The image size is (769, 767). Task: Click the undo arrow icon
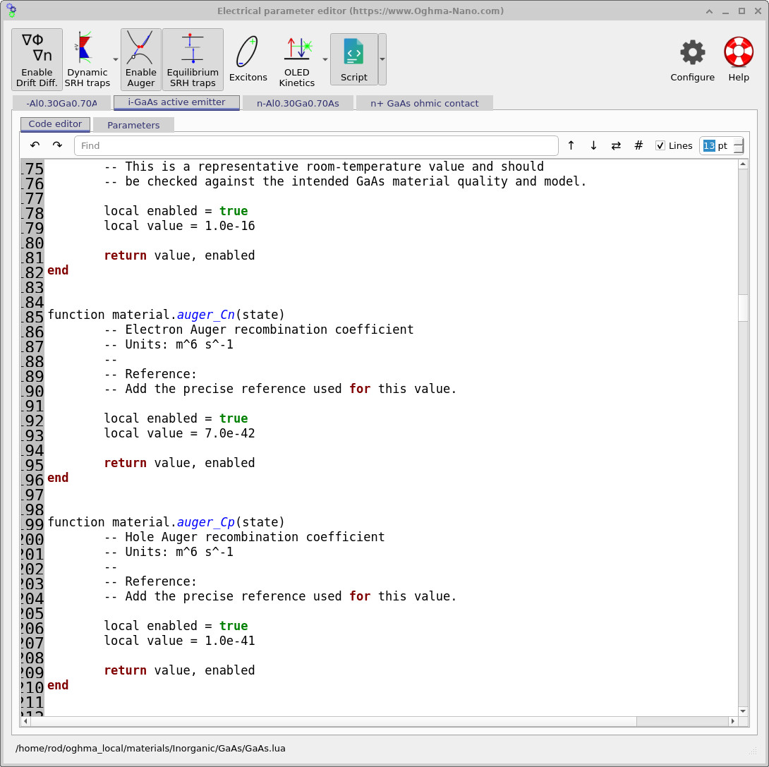click(35, 145)
